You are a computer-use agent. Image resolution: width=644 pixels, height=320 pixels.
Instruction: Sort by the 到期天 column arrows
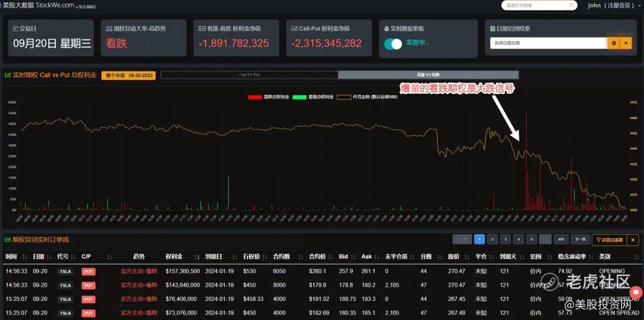tap(523, 257)
